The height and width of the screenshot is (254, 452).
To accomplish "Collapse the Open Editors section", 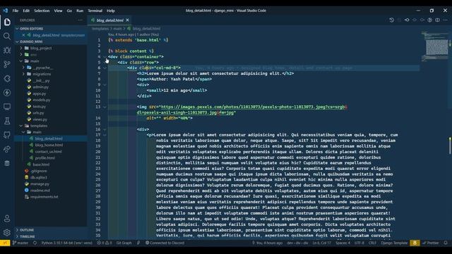I will pos(51,29).
